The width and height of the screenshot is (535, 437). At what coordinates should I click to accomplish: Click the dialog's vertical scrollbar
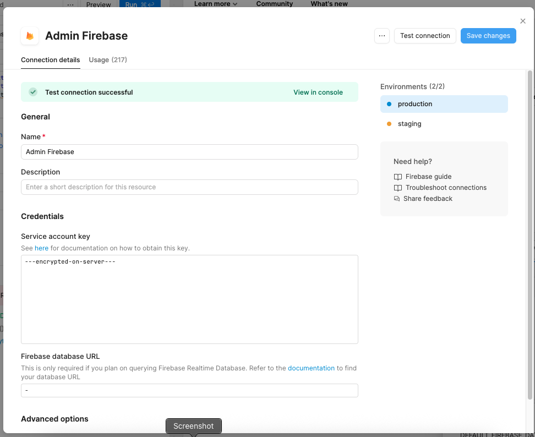pyautogui.click(x=529, y=234)
